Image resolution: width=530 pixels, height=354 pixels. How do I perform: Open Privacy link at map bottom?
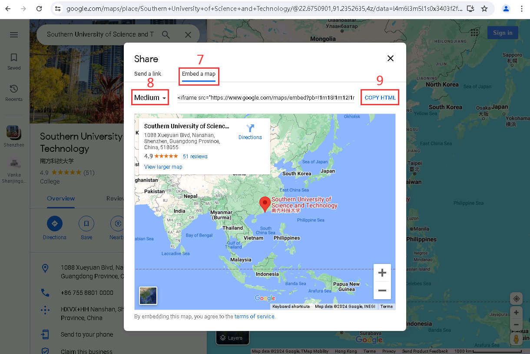pyautogui.click(x=389, y=351)
